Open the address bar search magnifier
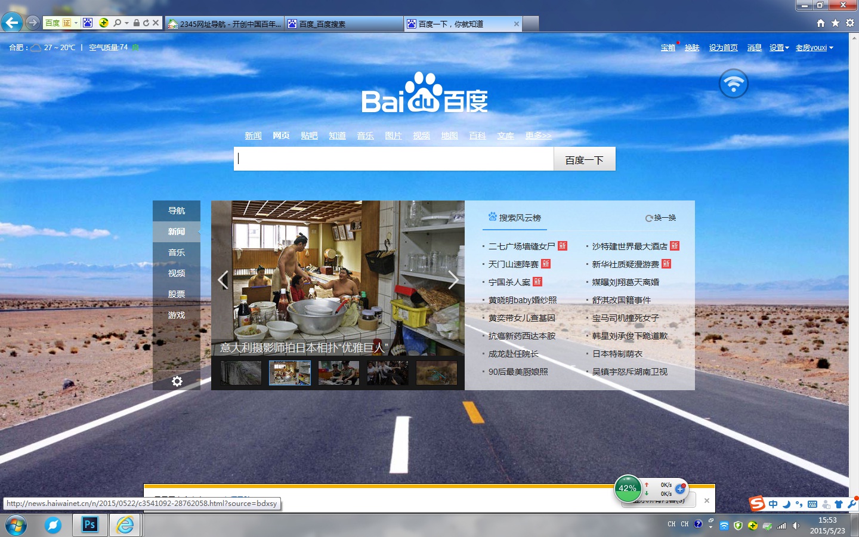This screenshot has height=537, width=859. pyautogui.click(x=118, y=23)
